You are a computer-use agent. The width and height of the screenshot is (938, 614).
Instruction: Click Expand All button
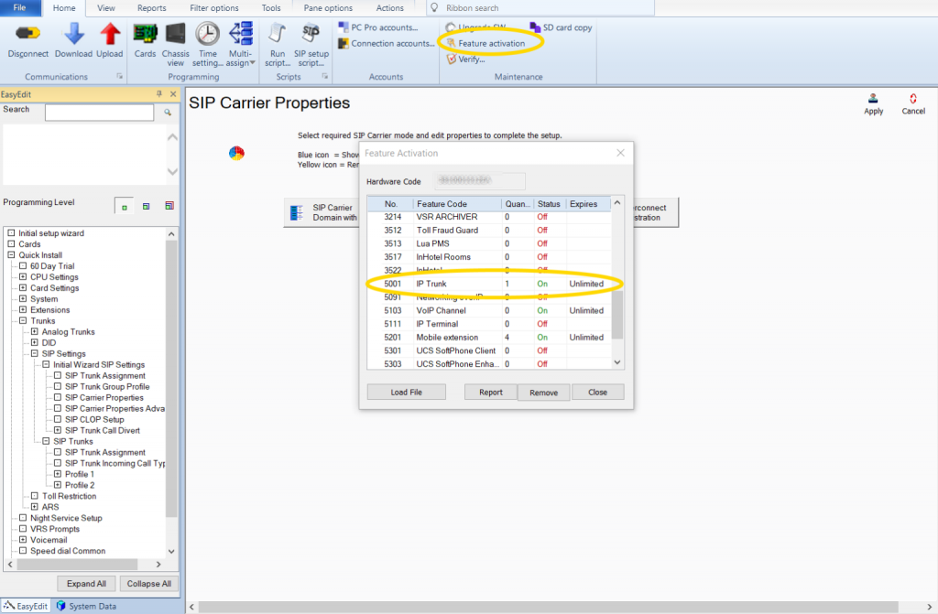tap(87, 584)
